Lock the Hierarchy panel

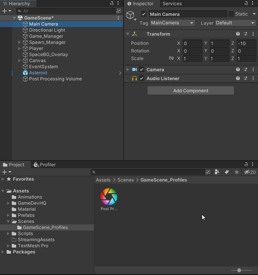(x=111, y=3)
